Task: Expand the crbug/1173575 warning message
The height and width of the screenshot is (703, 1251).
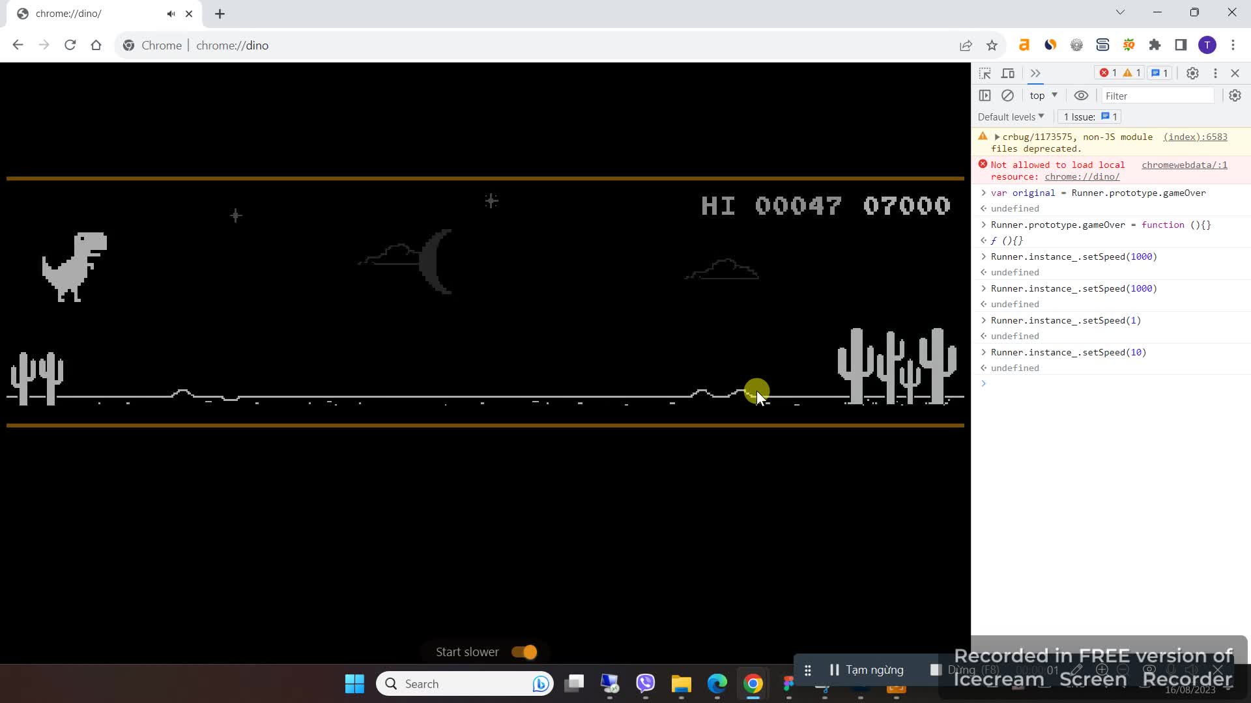Action: click(997, 137)
